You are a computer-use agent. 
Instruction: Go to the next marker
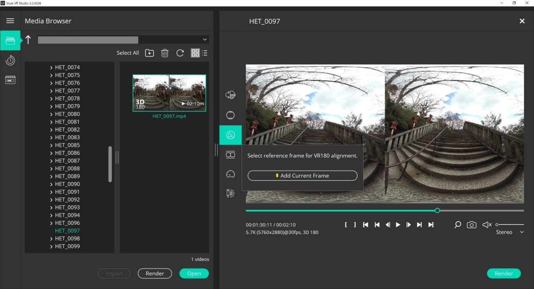pos(419,225)
